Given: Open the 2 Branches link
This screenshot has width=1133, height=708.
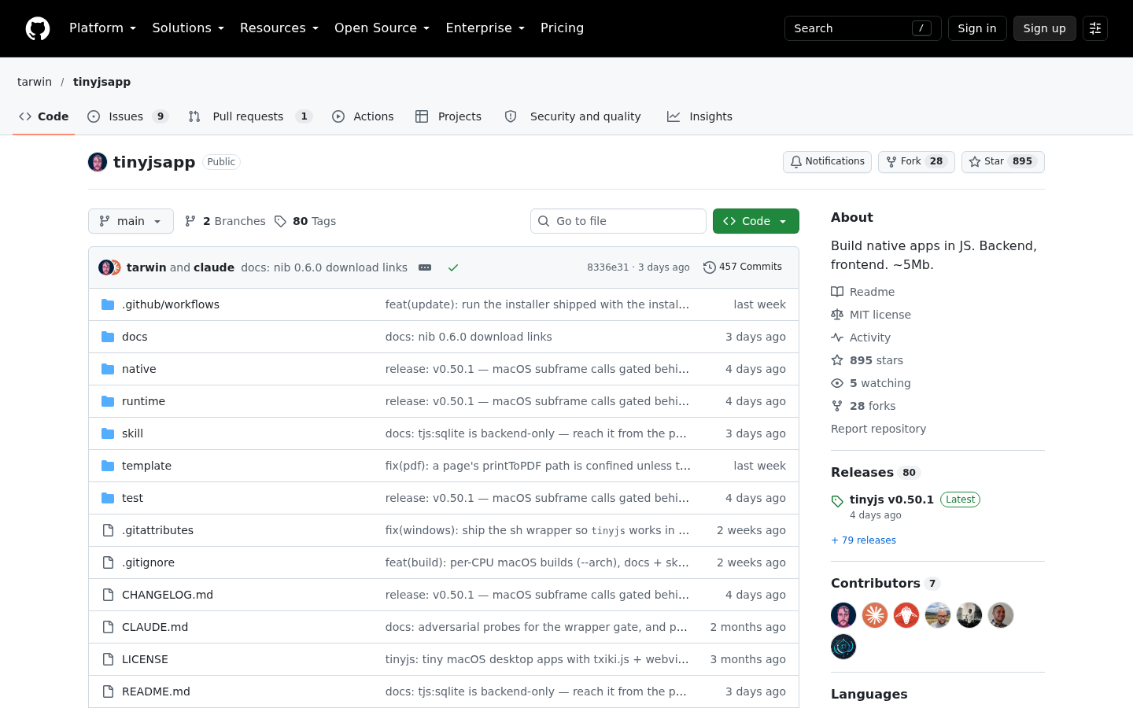Looking at the screenshot, I should tap(225, 221).
